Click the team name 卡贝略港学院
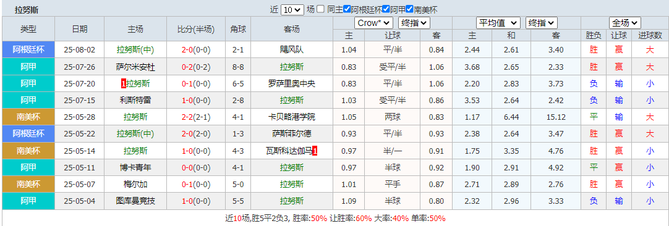 tap(292, 117)
